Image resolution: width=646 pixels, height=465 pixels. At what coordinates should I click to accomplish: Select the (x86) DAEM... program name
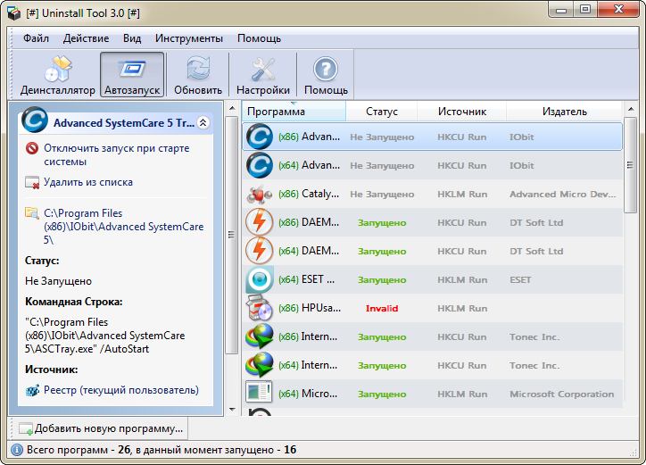click(309, 221)
